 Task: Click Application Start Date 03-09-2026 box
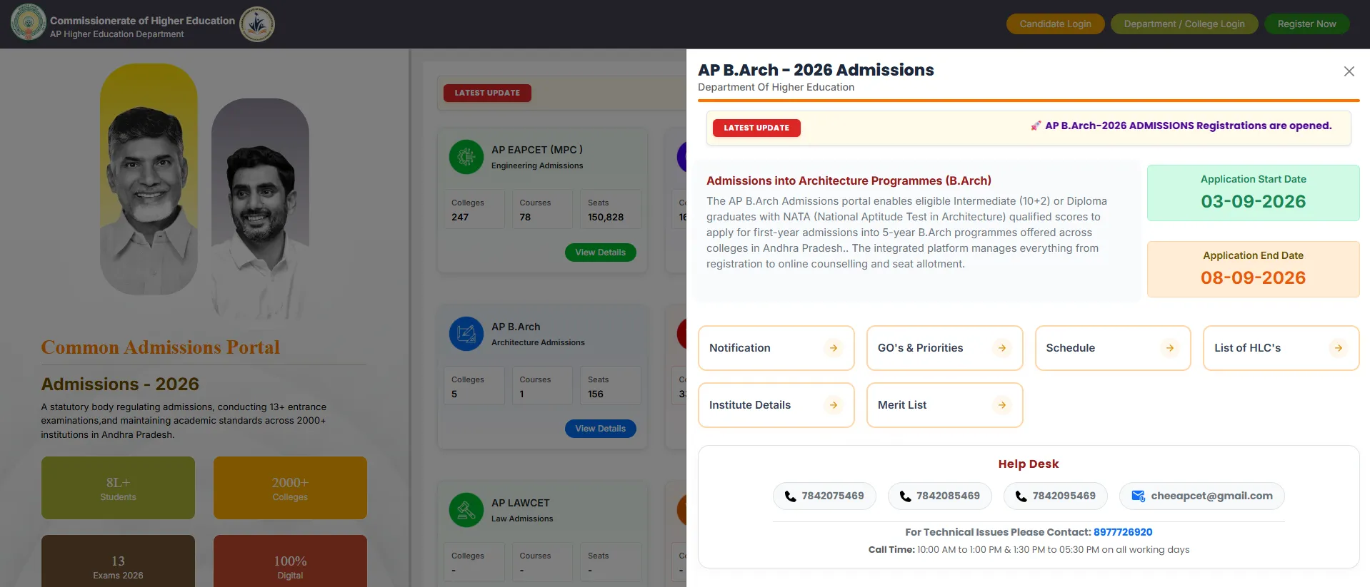click(x=1253, y=193)
